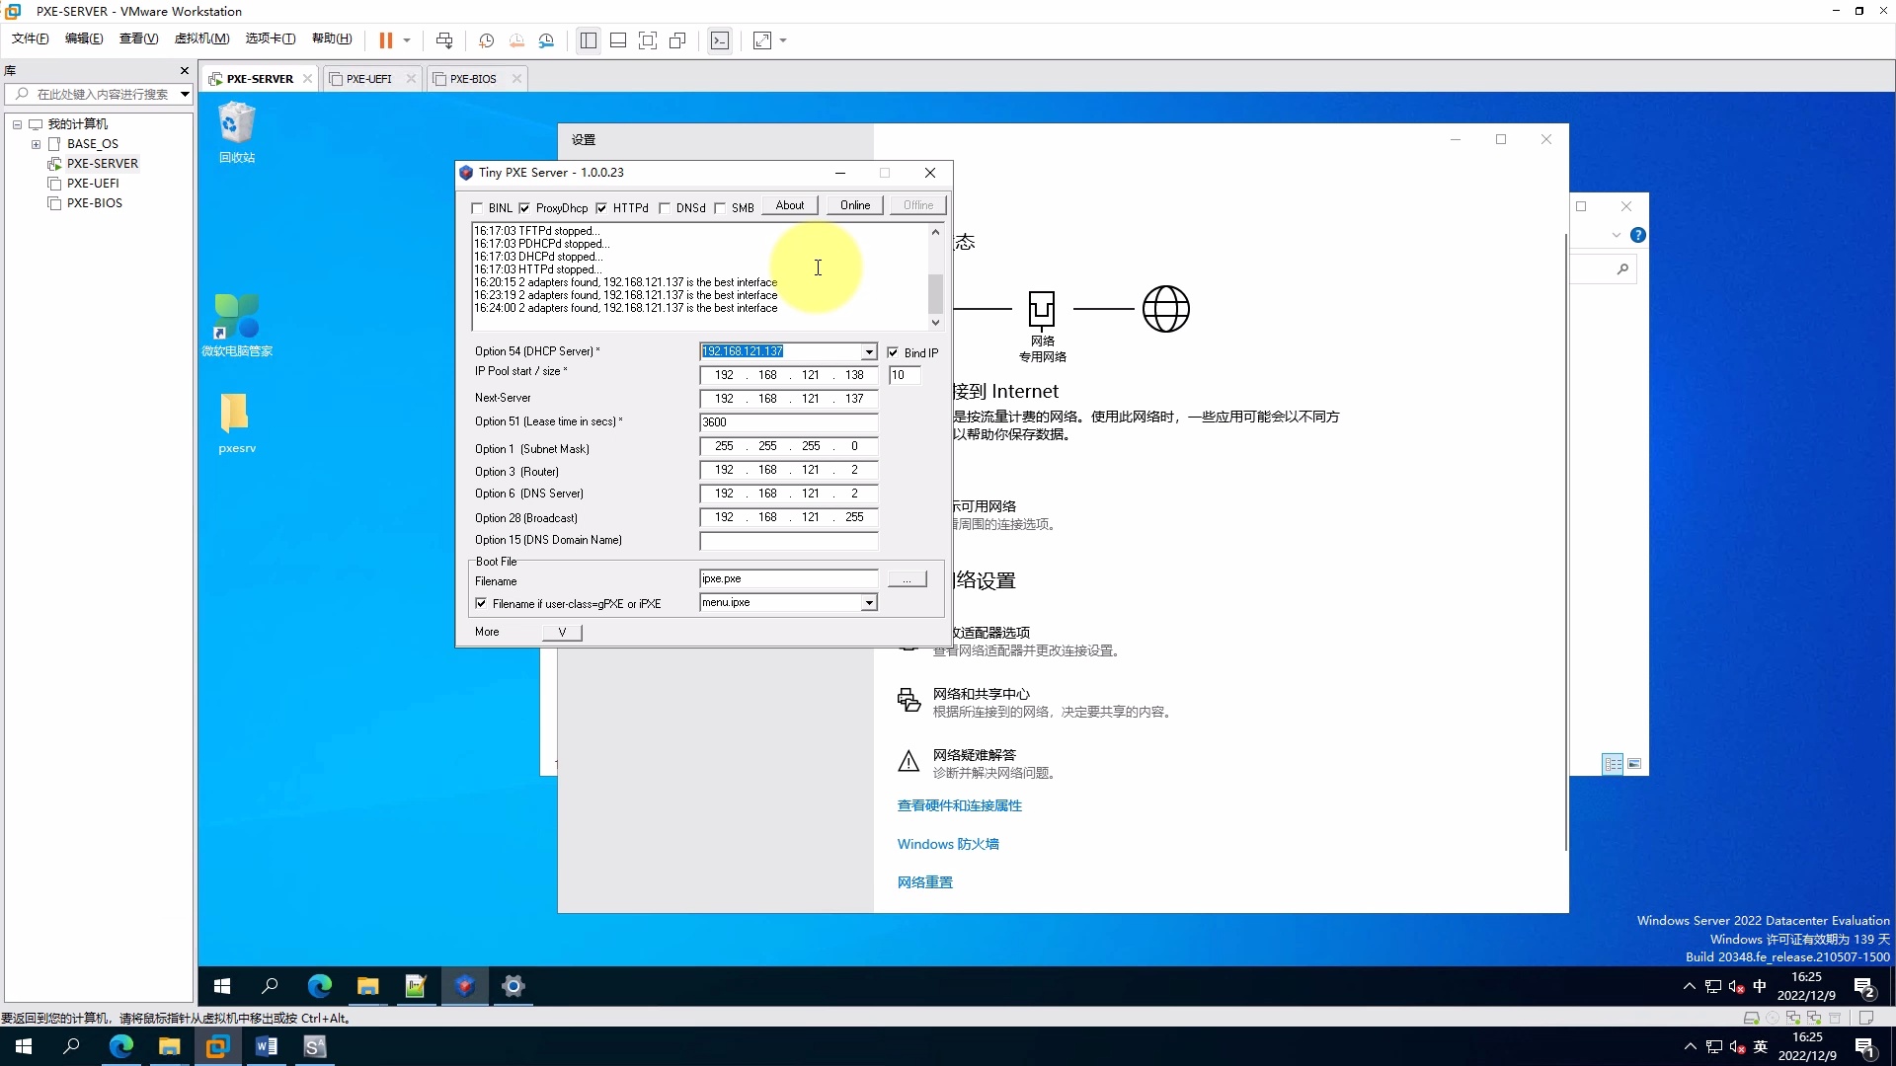Viewport: 1896px width, 1066px height.
Task: Open the 虚拟机(M) menu
Action: [x=200, y=38]
